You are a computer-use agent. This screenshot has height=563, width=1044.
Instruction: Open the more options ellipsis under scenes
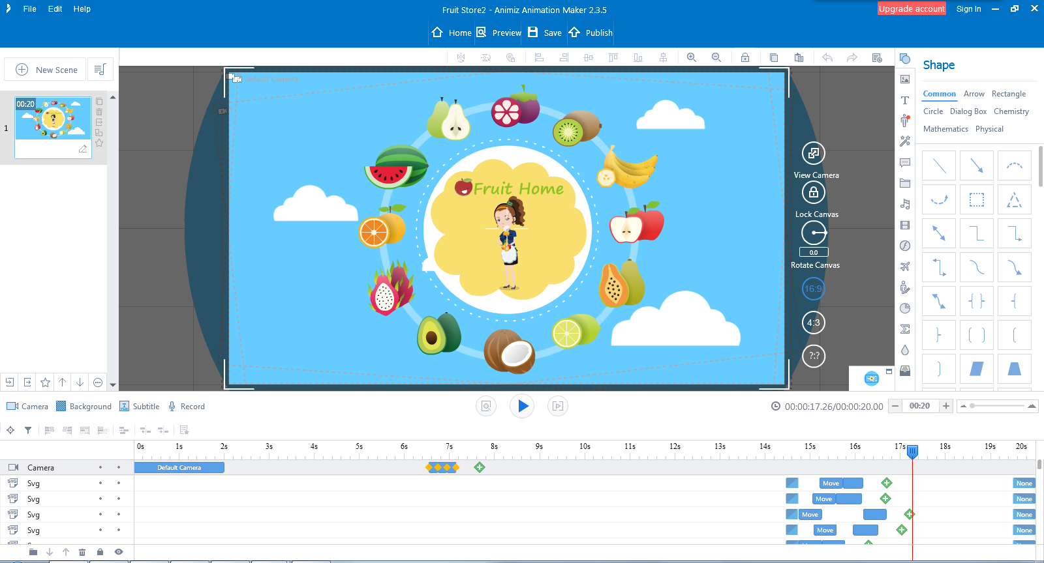coord(98,383)
